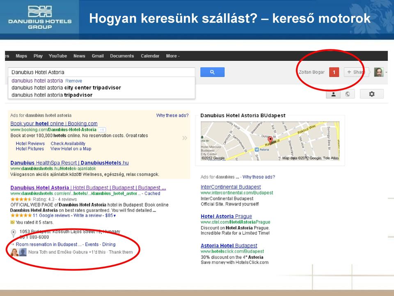Open the Dining sitelink
394x296 pixels.
click(x=109, y=244)
